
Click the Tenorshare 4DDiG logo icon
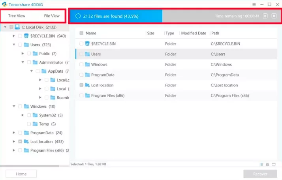pyautogui.click(x=4, y=4)
